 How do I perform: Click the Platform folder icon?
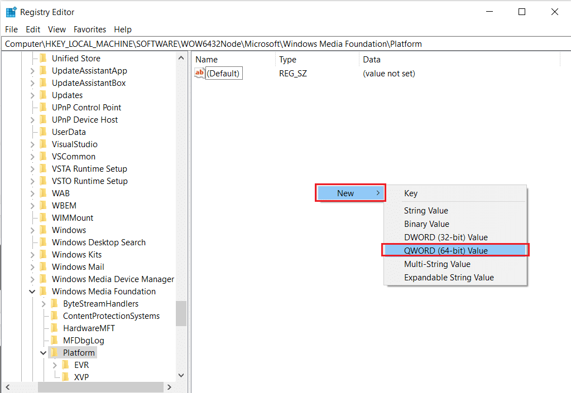[54, 352]
